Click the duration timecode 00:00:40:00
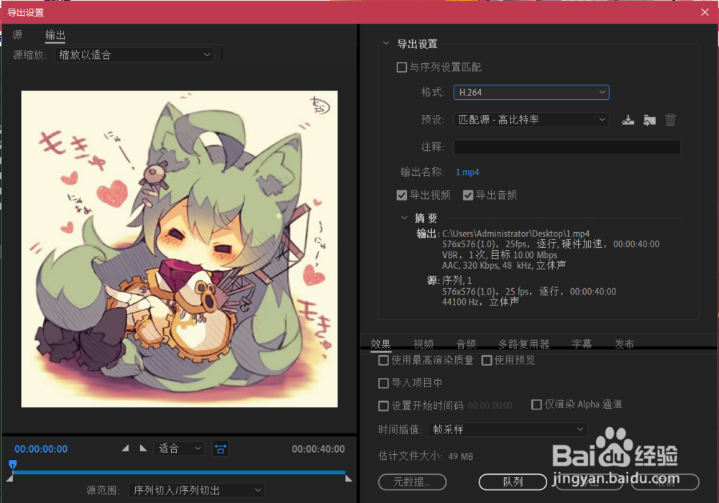719x503 pixels. (x=319, y=449)
